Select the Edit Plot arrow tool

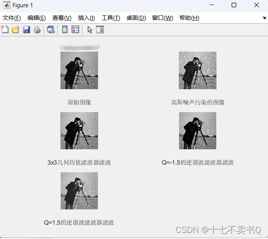(90, 30)
